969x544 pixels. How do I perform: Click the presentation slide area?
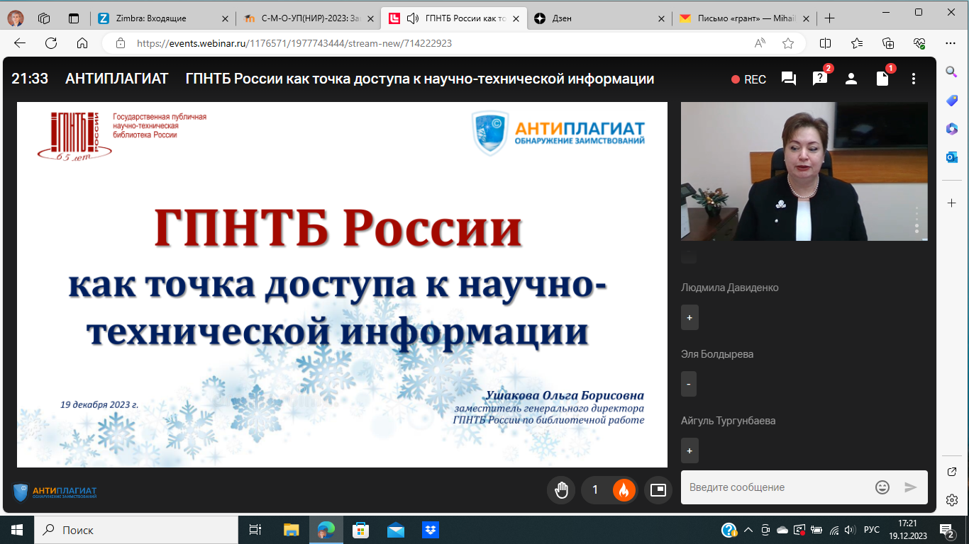point(342,285)
